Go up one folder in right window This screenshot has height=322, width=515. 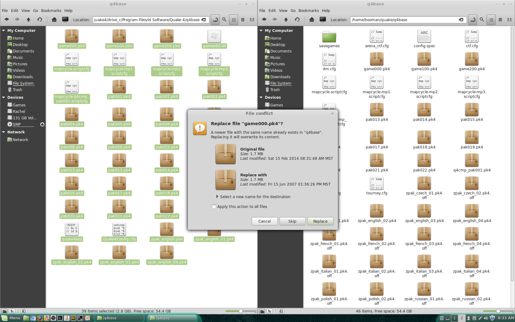click(286, 20)
